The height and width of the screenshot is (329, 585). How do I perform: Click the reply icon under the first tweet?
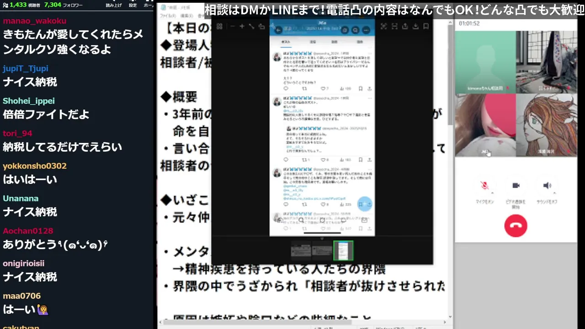pyautogui.click(x=286, y=88)
